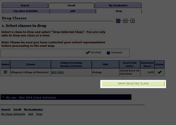Click the 03/04/2014-05/01/2014 dates cell
176x125 pixels.
click(130, 72)
